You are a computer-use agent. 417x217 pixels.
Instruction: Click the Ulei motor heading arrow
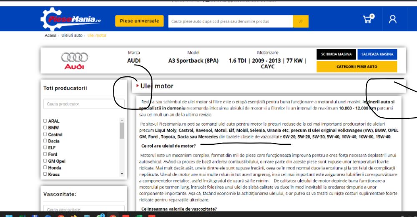138,86
